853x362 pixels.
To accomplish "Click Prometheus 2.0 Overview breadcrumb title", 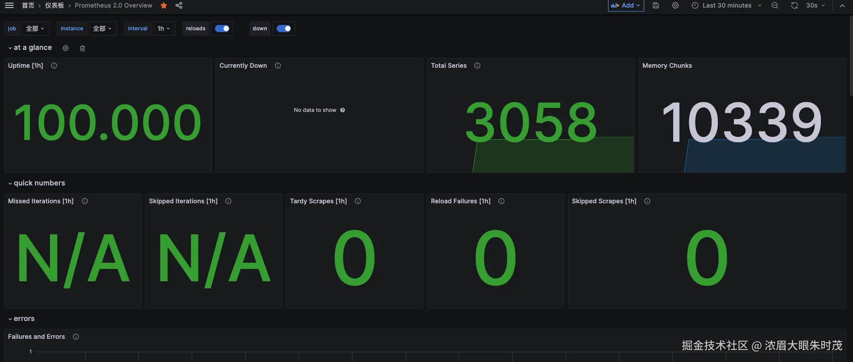I will [x=113, y=5].
